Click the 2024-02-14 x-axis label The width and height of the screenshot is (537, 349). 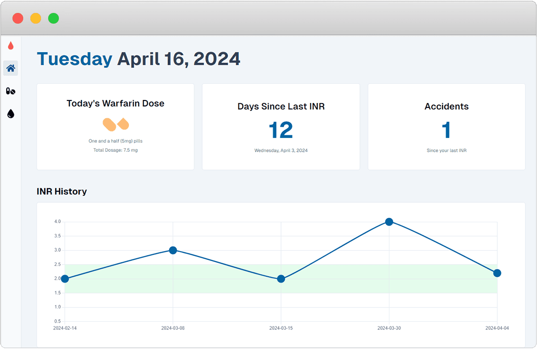[x=65, y=328]
